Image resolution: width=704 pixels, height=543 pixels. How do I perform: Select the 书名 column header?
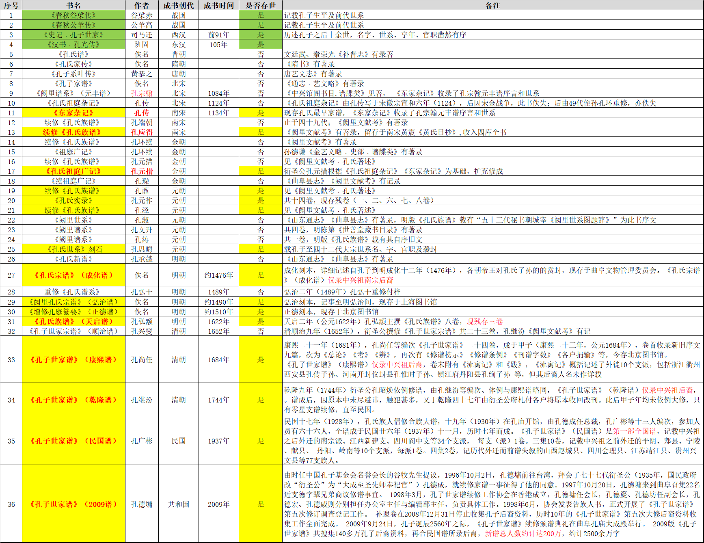click(73, 5)
